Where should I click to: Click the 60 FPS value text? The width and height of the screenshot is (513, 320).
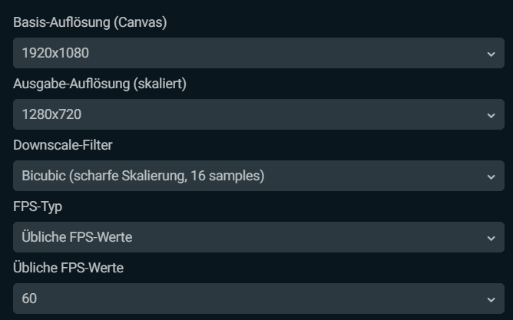(x=29, y=299)
